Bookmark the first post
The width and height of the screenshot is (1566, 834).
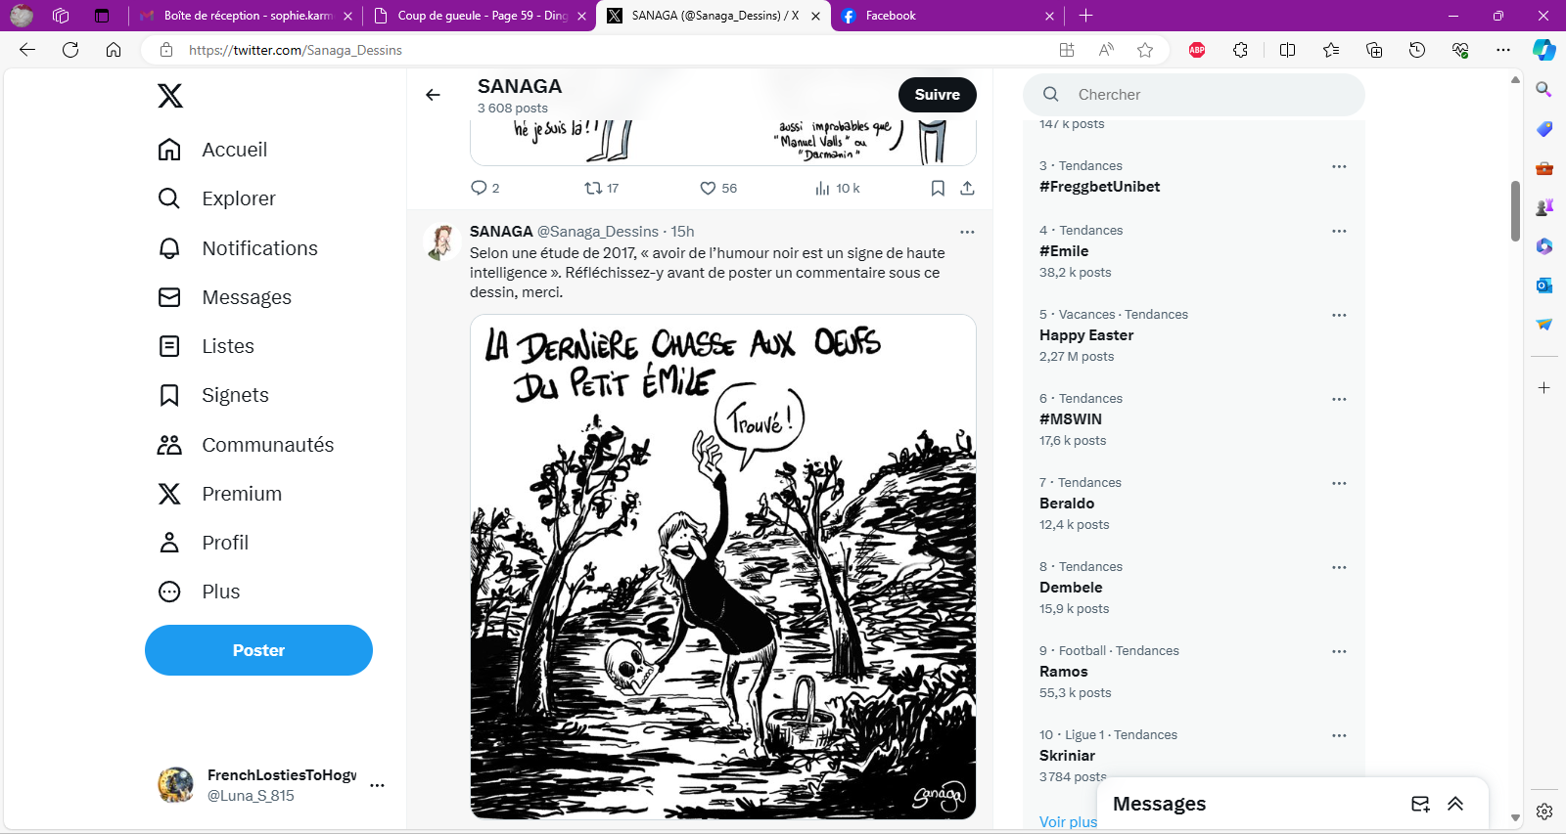tap(938, 188)
